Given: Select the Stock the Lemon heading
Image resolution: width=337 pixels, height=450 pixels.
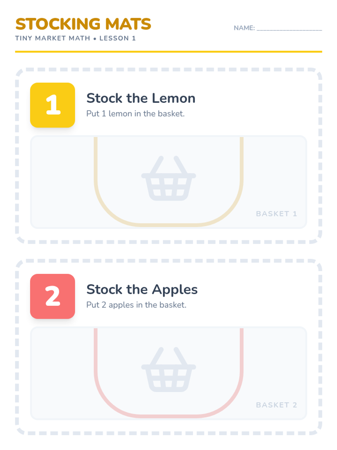Looking at the screenshot, I should click(141, 98).
